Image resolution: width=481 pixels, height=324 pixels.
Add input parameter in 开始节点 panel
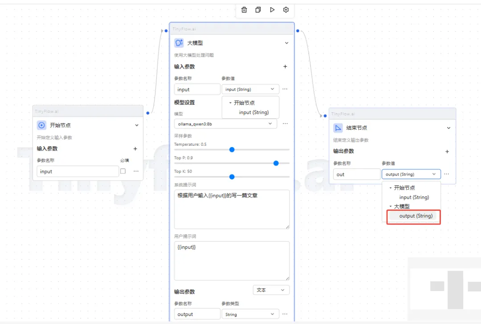coord(135,149)
